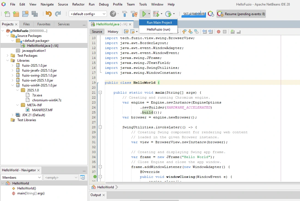The width and height of the screenshot is (300, 201).
Task: Collapse the META-INF folder node
Action: point(18,105)
